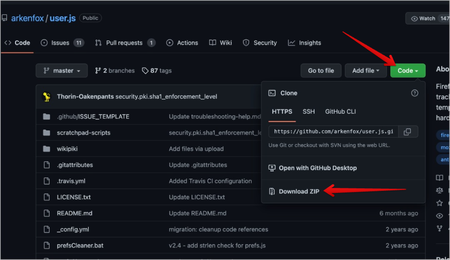Expand the master branch dropdown
Screen dimensions: 450x260
62,71
